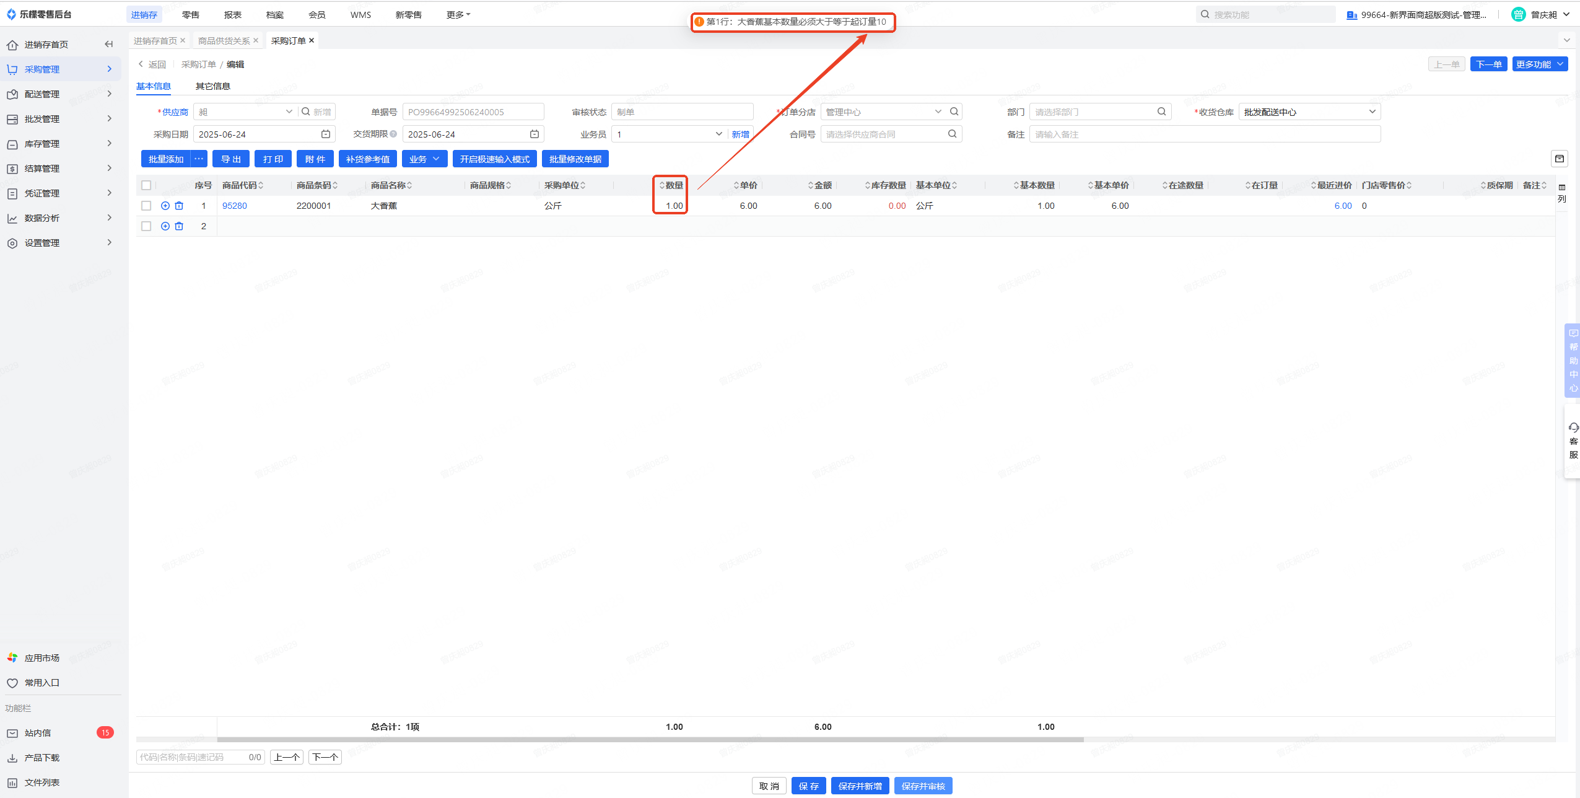Open the 客服 customer service widget

[x=1573, y=441]
